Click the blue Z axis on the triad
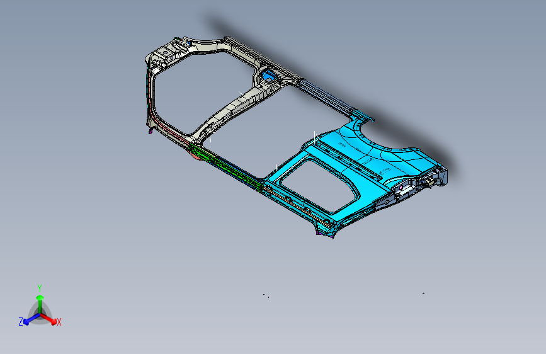 tap(31, 319)
